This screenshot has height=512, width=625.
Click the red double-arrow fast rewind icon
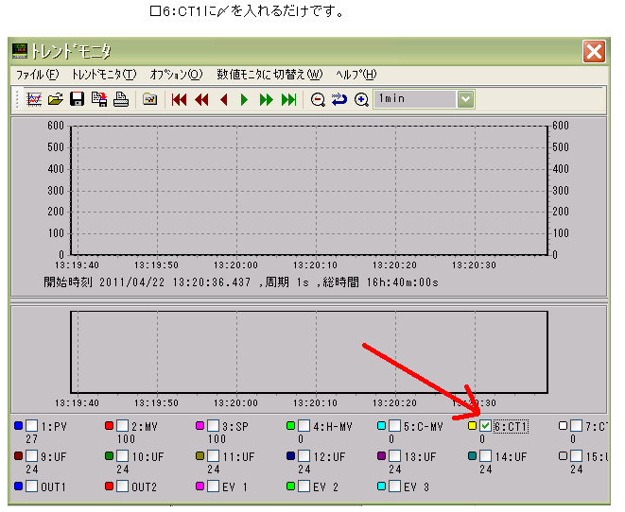pos(201,99)
